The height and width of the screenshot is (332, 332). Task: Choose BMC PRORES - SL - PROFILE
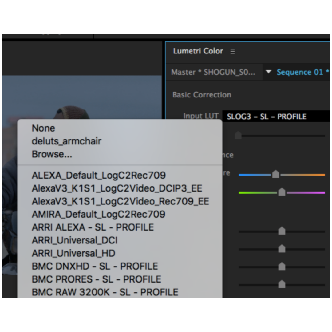pyautogui.click(x=120, y=279)
